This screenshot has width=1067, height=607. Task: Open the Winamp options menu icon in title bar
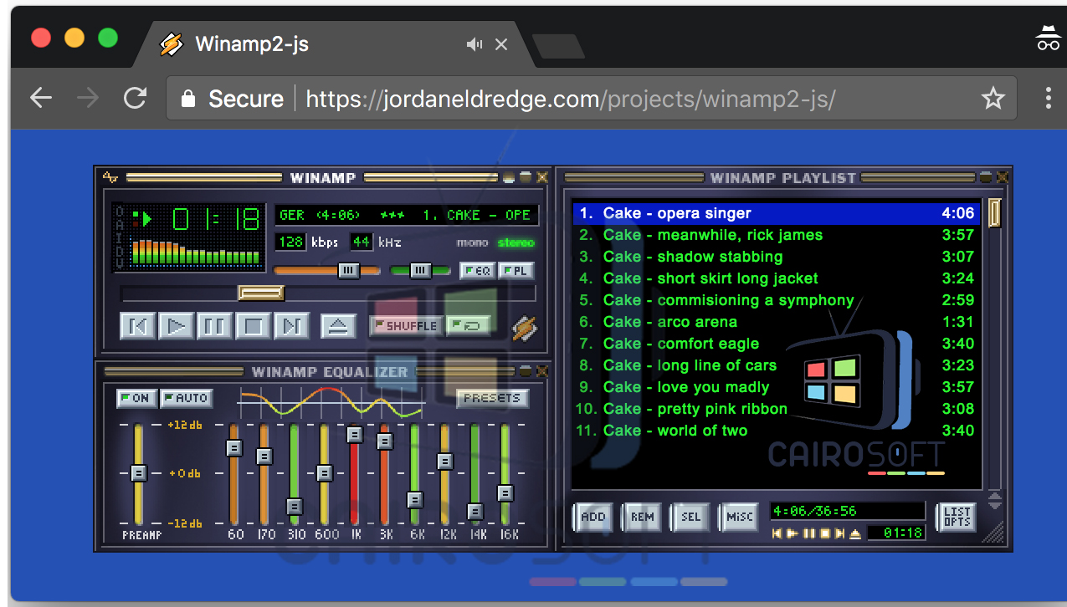[111, 177]
